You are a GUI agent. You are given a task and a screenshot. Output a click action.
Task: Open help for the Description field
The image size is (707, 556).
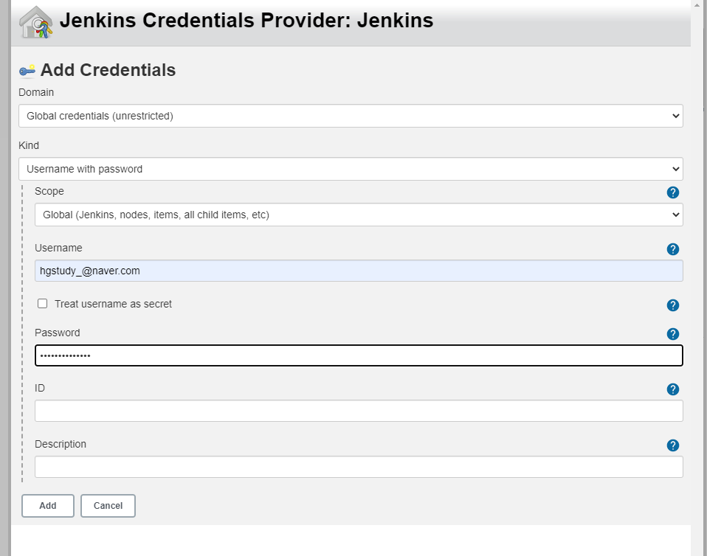673,445
